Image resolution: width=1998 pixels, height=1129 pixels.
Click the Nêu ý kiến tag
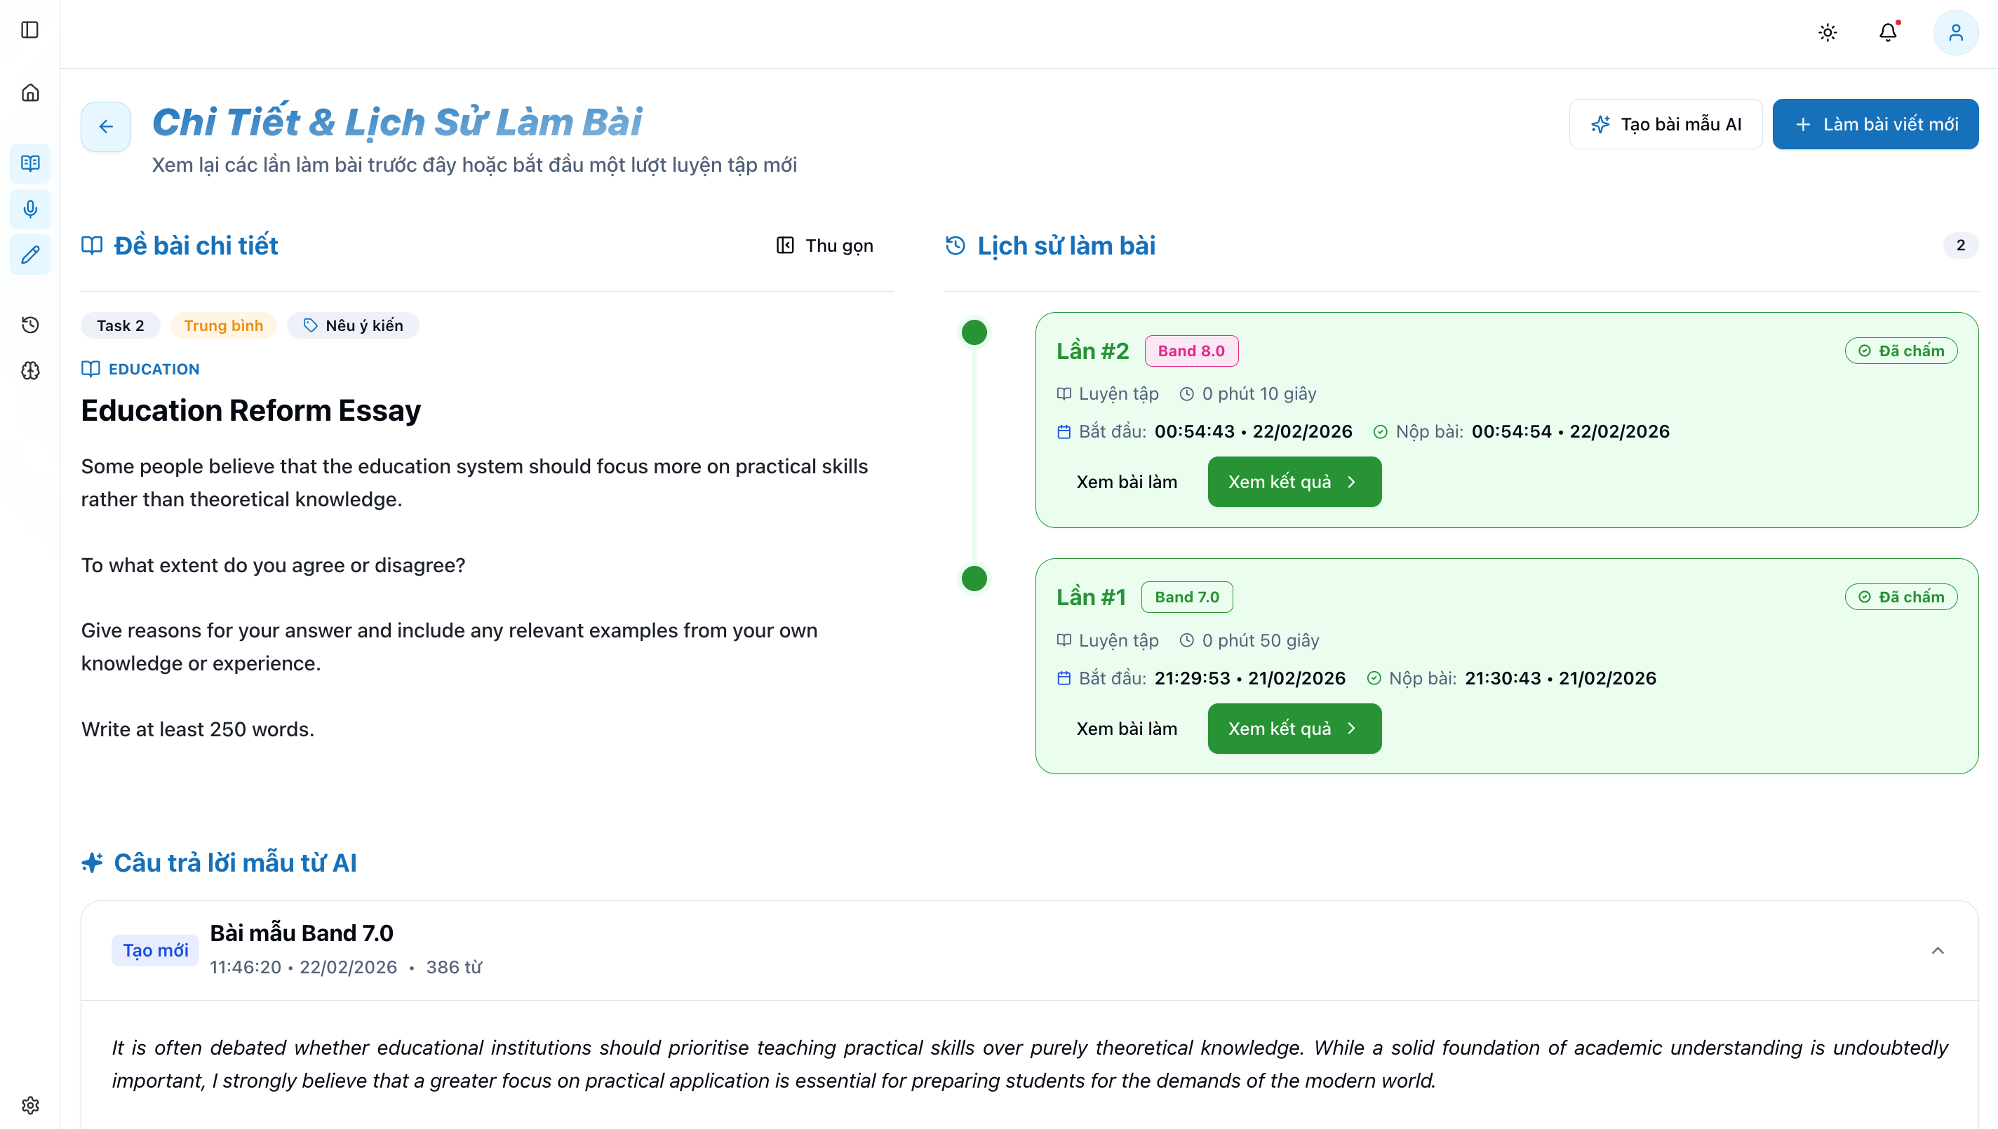point(353,325)
